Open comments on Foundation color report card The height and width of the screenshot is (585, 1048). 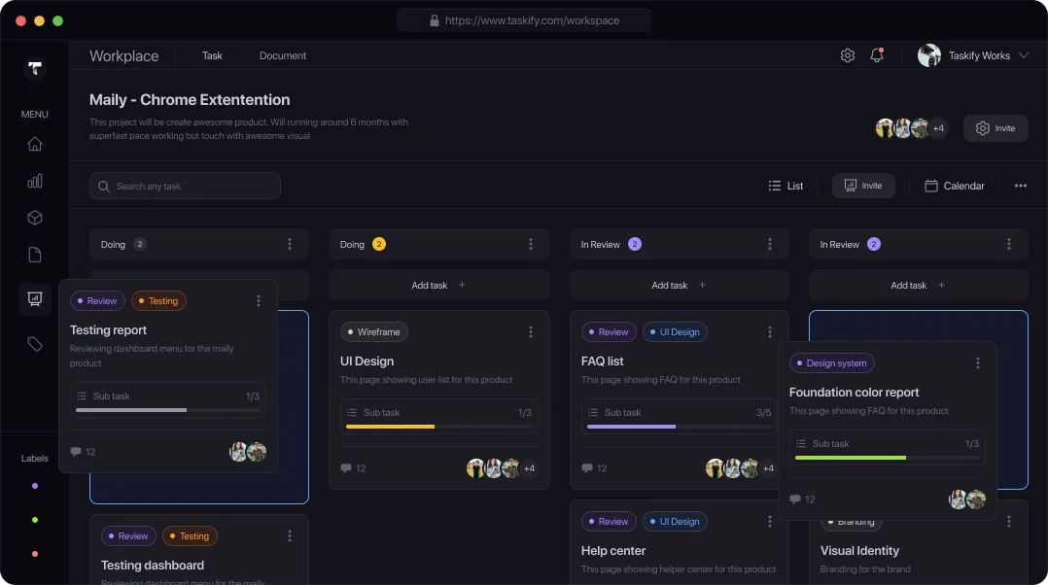coord(802,499)
